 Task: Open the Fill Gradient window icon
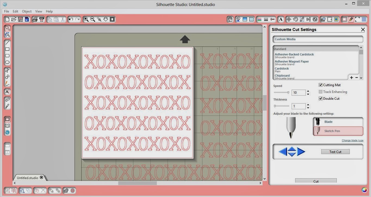[245, 19]
